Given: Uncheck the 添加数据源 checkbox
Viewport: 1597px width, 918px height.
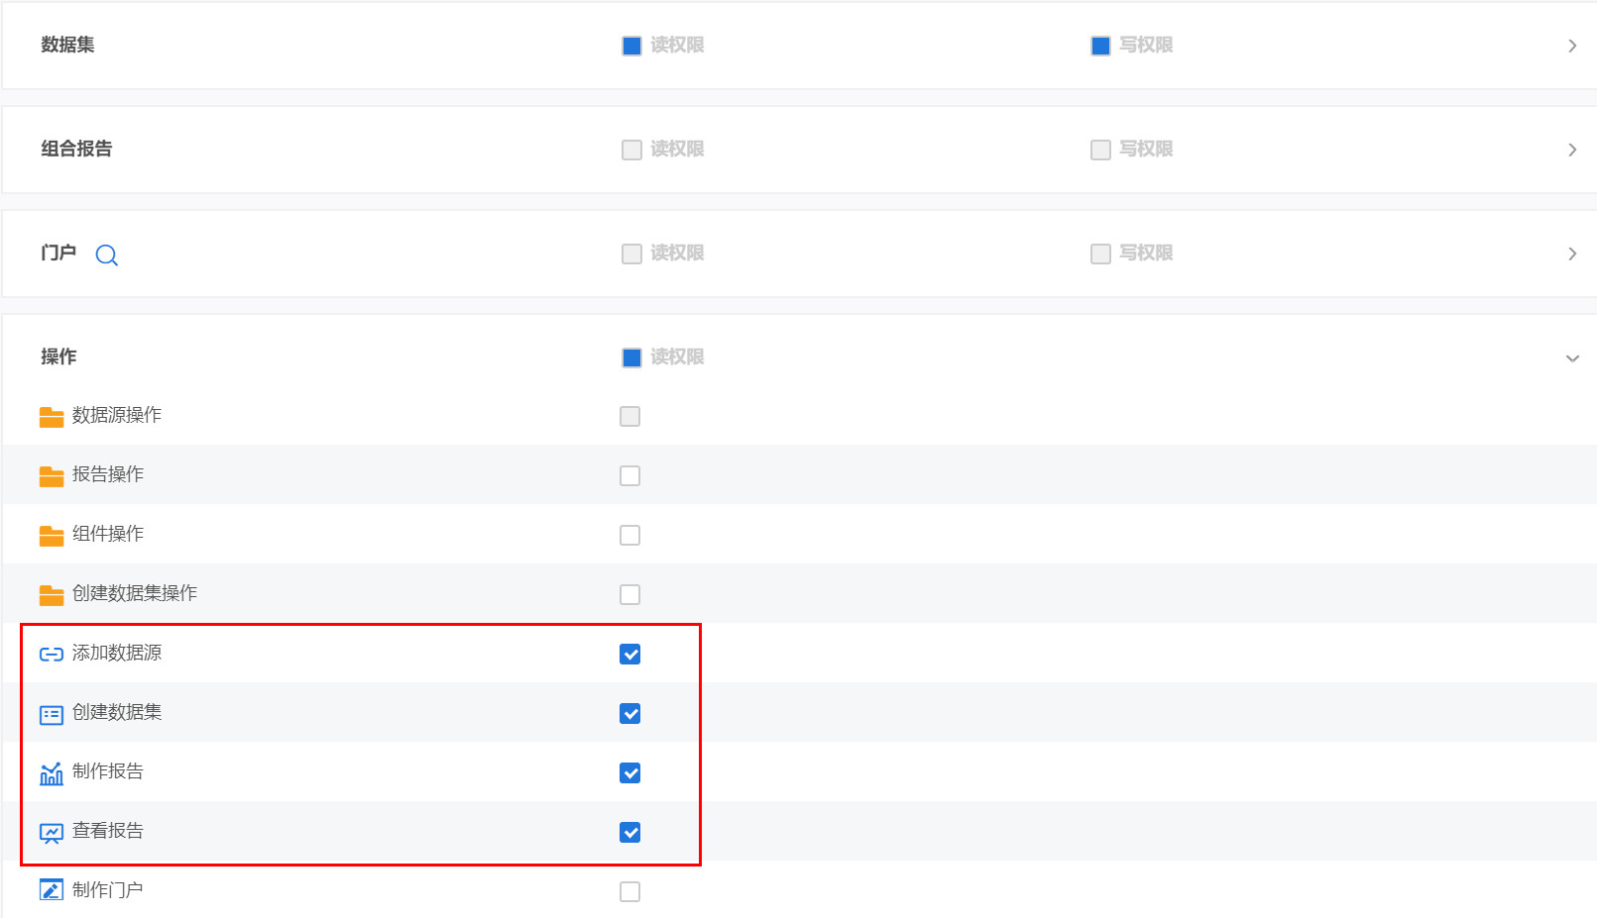Looking at the screenshot, I should (629, 654).
